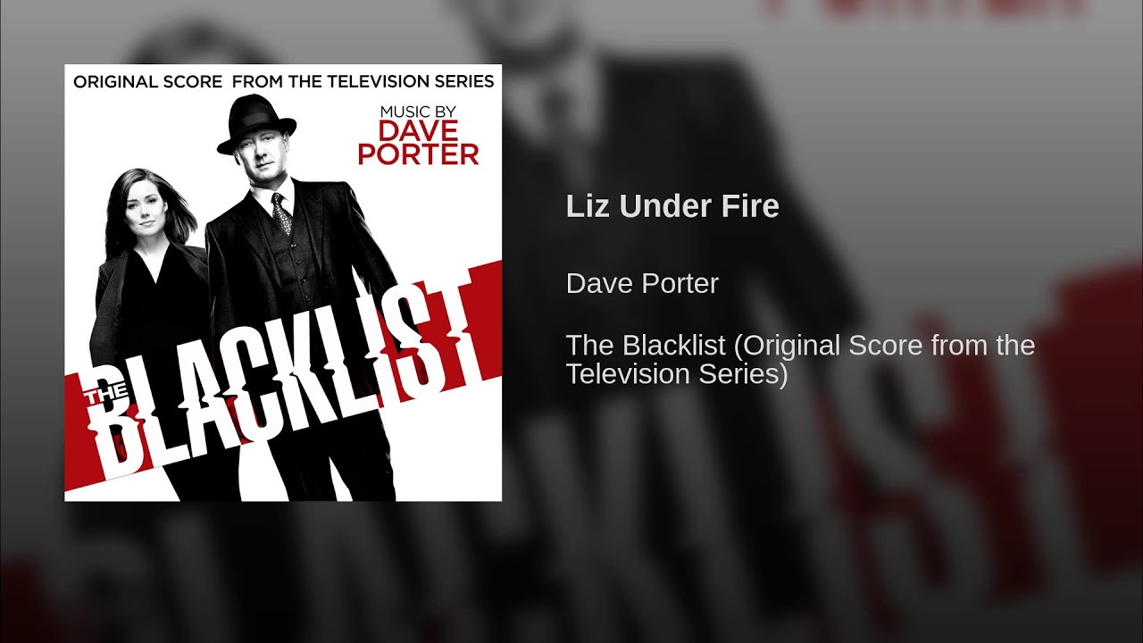
Task: Click the man's patterned necktie
Action: click(x=282, y=213)
